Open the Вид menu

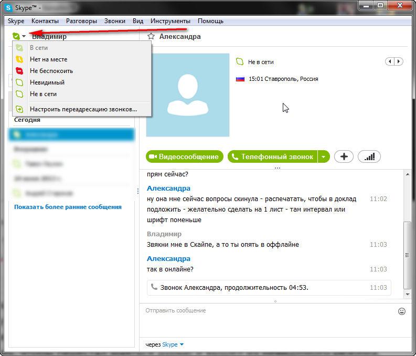click(x=138, y=21)
